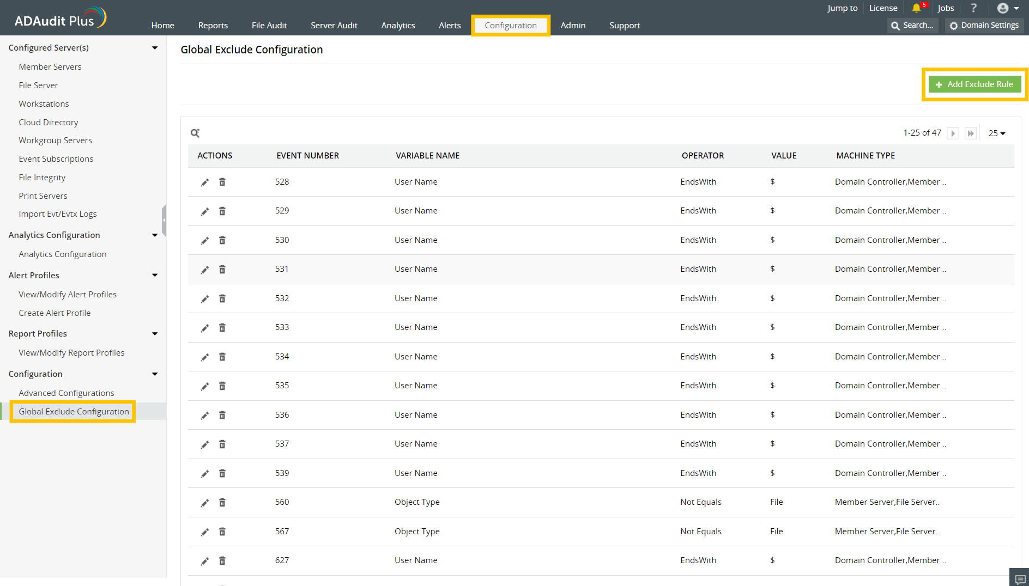Screen dimensions: 1029x586
Task: Open the 25 rows per page dropdown
Action: (996, 132)
